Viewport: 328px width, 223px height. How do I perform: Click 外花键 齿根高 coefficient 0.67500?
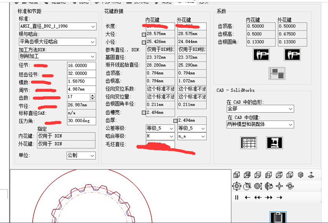coord(292,34)
